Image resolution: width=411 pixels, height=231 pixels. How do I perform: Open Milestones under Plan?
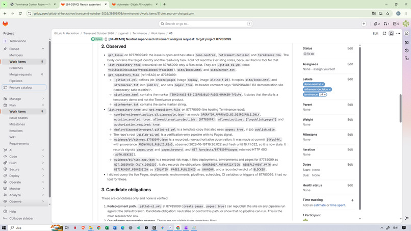(x=24, y=124)
